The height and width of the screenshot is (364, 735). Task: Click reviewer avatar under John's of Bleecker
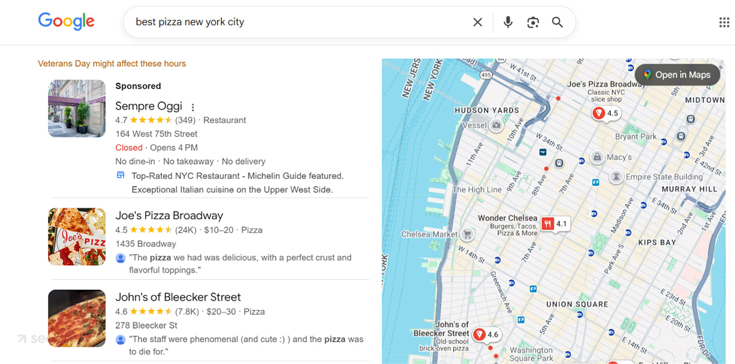click(120, 339)
